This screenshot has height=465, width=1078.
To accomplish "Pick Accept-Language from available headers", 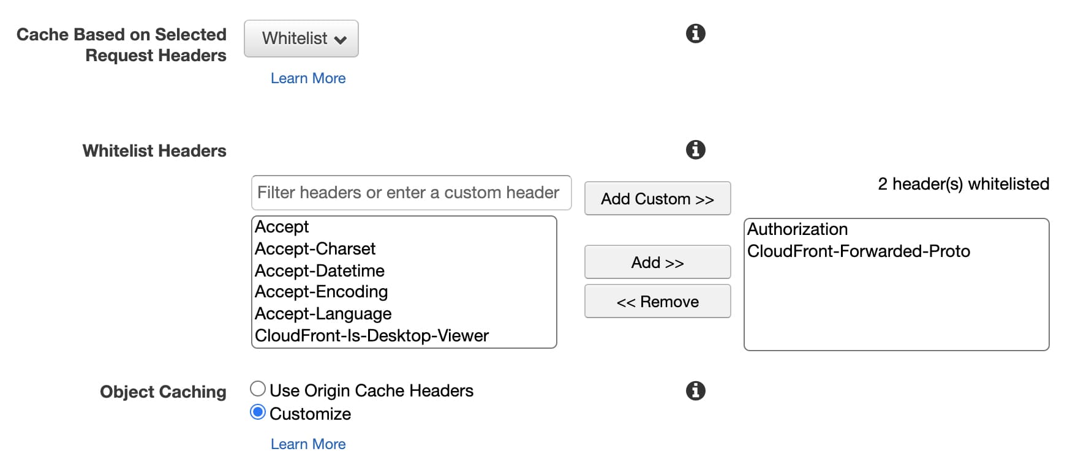I will pos(323,314).
